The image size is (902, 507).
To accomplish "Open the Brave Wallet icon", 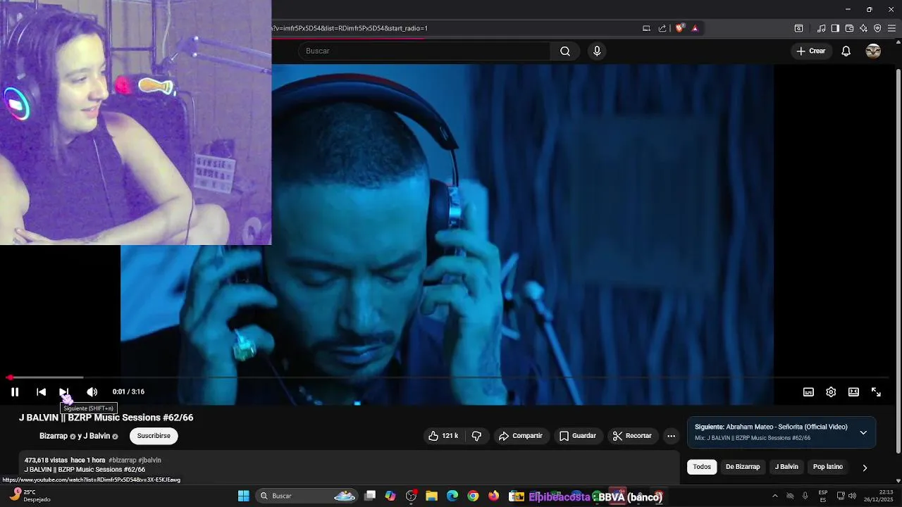I will 849,28.
